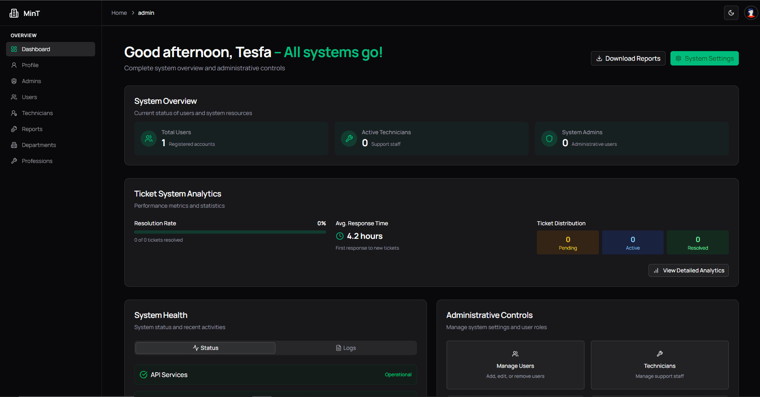Open the user avatar in the top-right corner

tap(751, 12)
